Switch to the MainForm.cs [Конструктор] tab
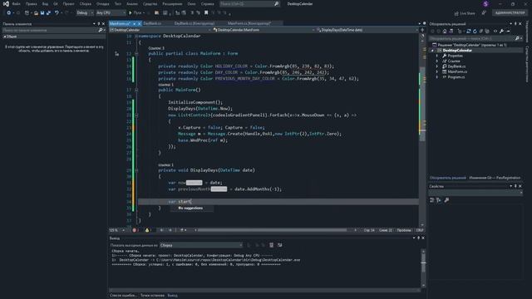This screenshot has width=532, height=299. pyautogui.click(x=249, y=23)
